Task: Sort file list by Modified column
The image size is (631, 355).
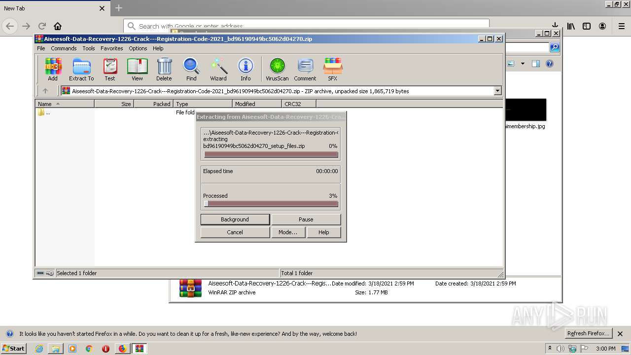Action: [257, 104]
